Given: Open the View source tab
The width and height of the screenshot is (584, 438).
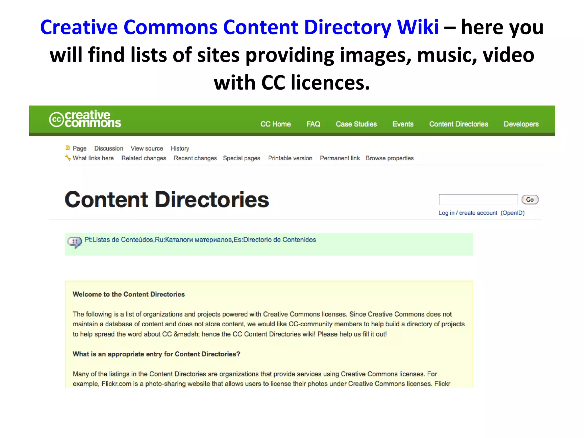Looking at the screenshot, I should (x=147, y=148).
